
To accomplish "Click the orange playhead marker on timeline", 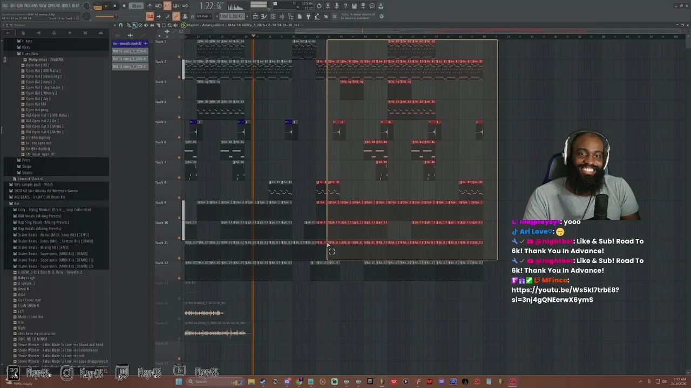I will coord(253,36).
